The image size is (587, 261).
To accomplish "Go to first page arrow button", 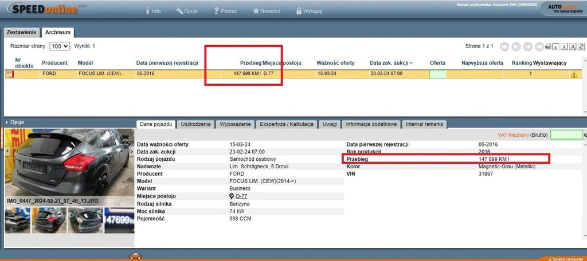I will (x=504, y=46).
